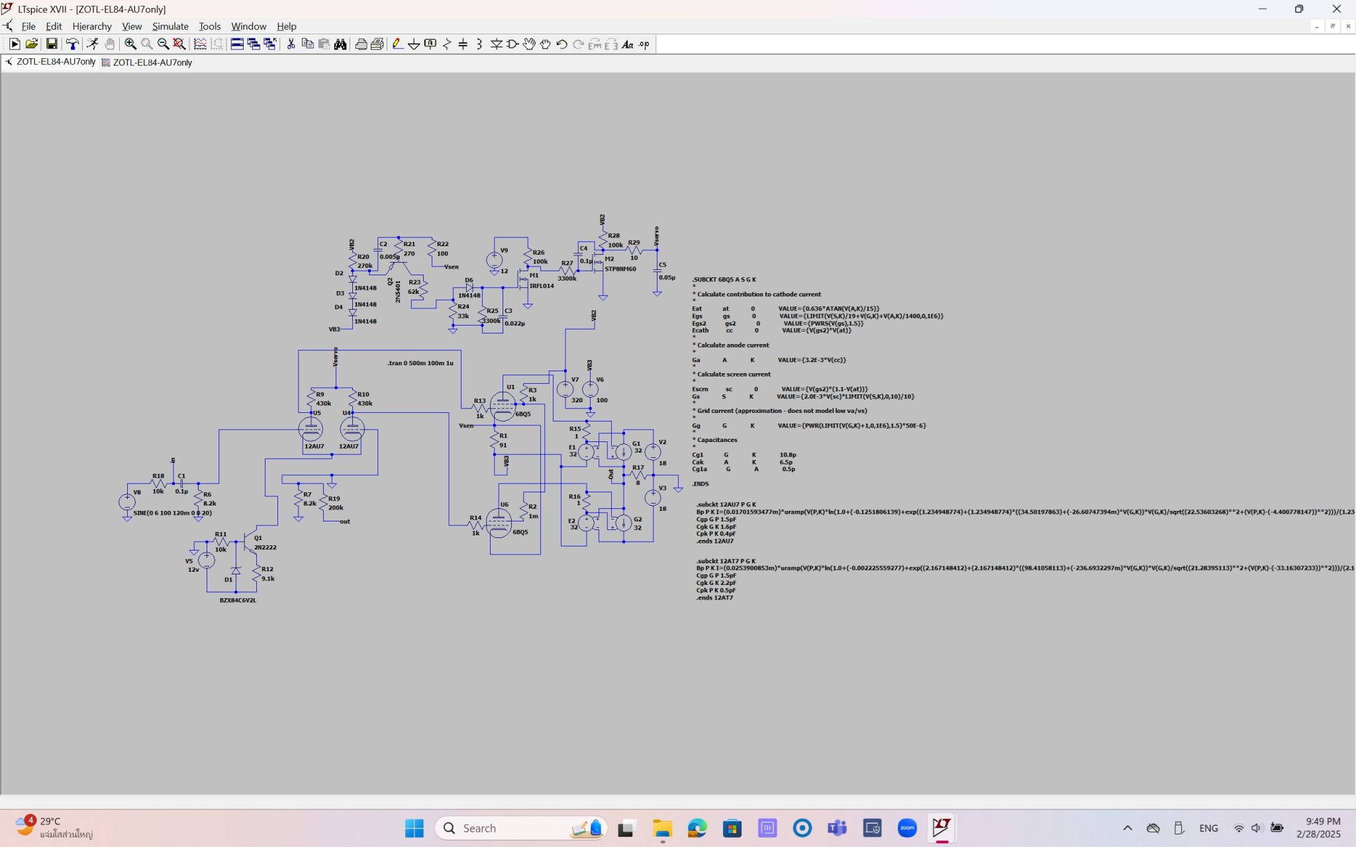Open the Edit menu

tap(54, 26)
